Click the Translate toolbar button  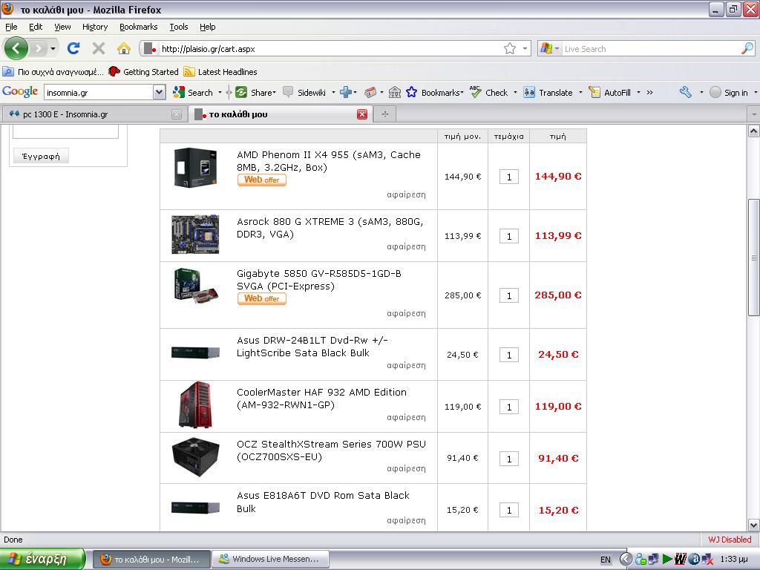coord(548,92)
